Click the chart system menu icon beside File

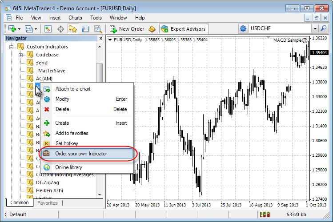tap(9, 17)
